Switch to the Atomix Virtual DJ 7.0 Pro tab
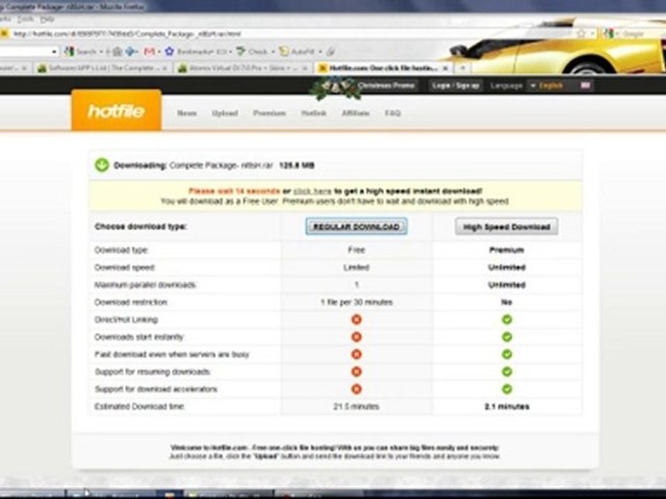 pyautogui.click(x=243, y=68)
